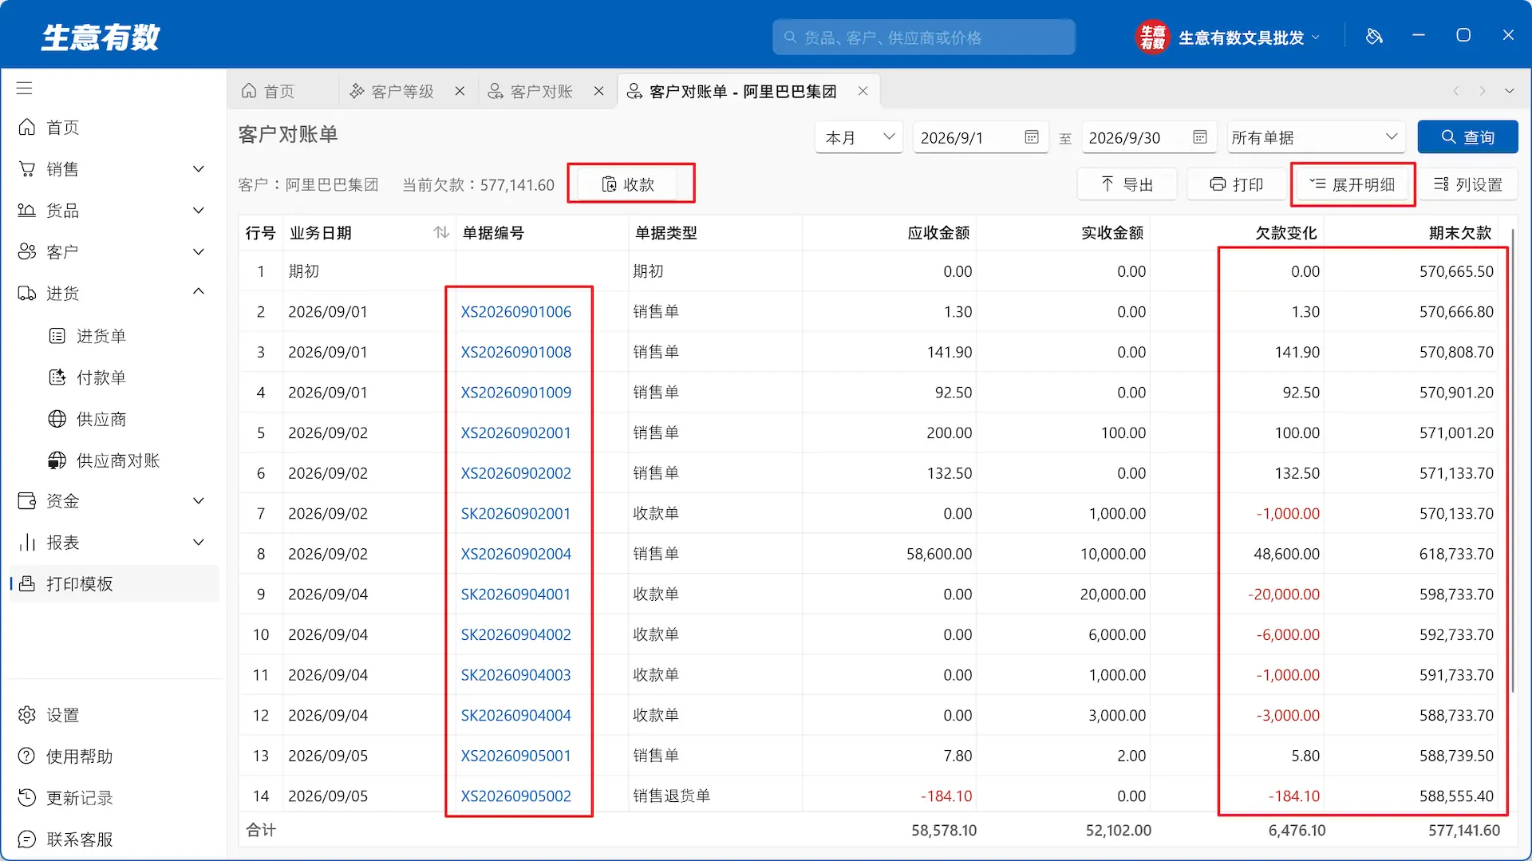Open receipt link SK20260904001
Screen dimensions: 1532x861
tap(515, 594)
